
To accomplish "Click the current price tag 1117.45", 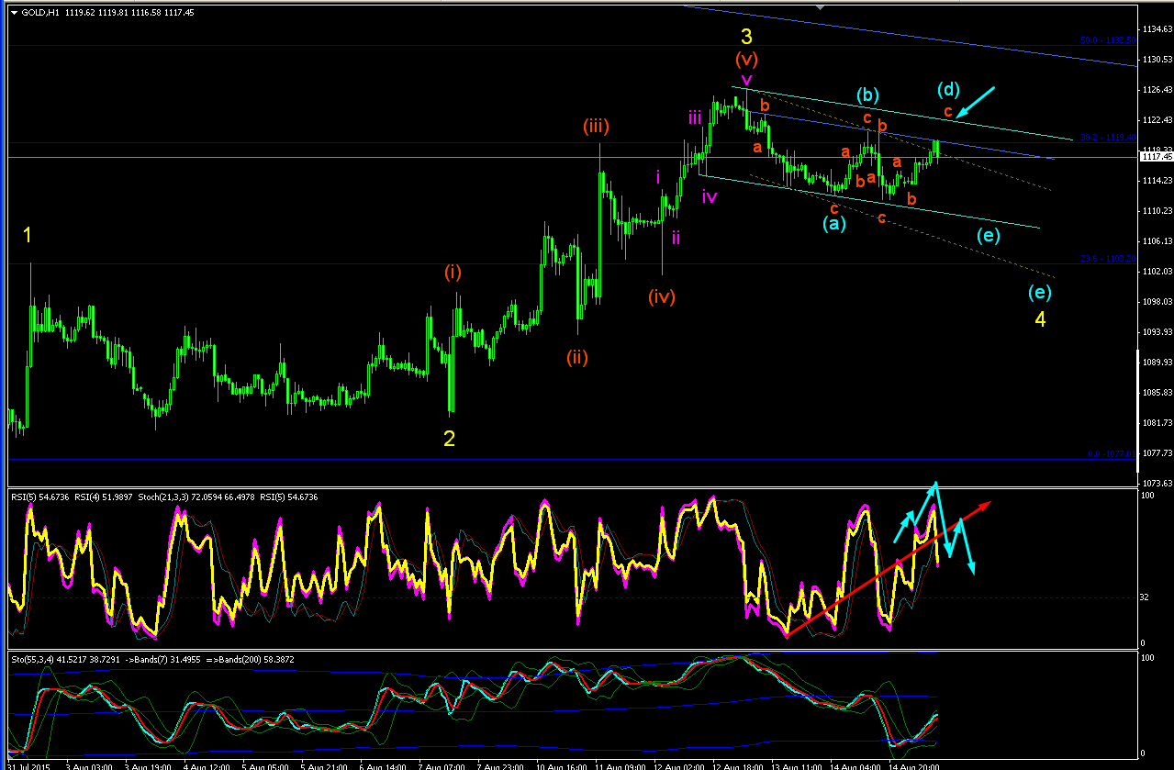I will [x=1157, y=157].
